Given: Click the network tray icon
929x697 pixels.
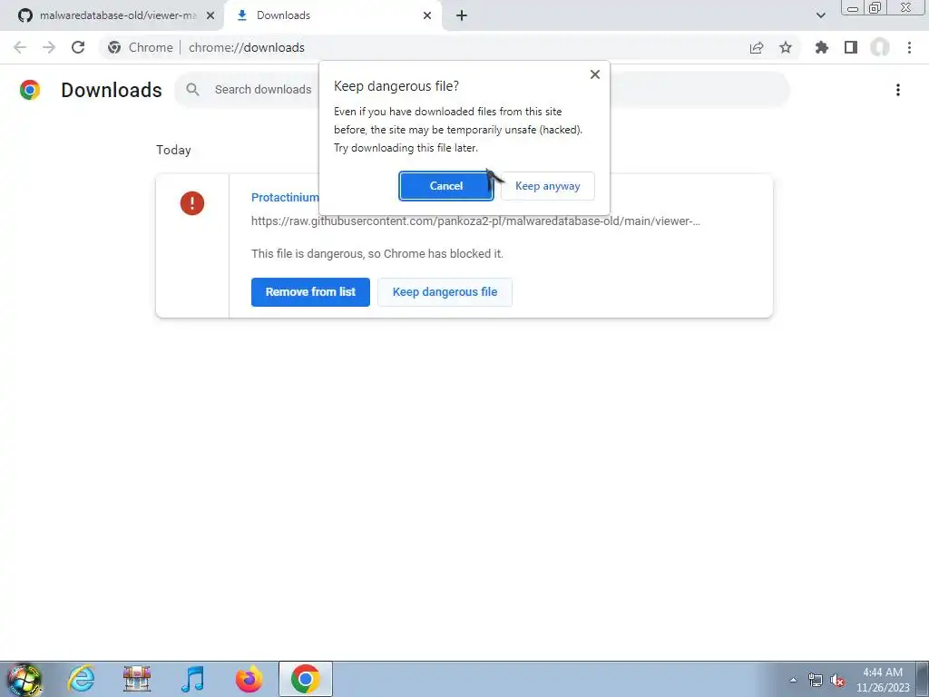Looking at the screenshot, I should pos(816,680).
